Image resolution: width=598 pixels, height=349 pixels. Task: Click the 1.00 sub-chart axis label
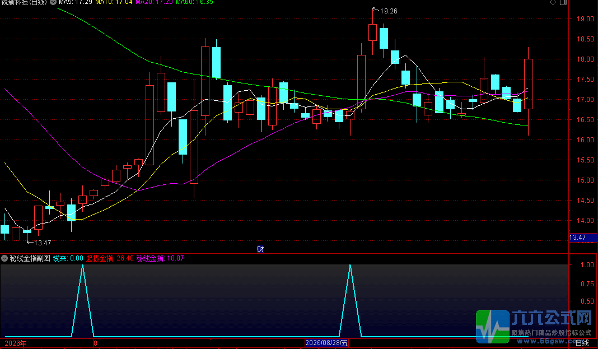pos(587,265)
